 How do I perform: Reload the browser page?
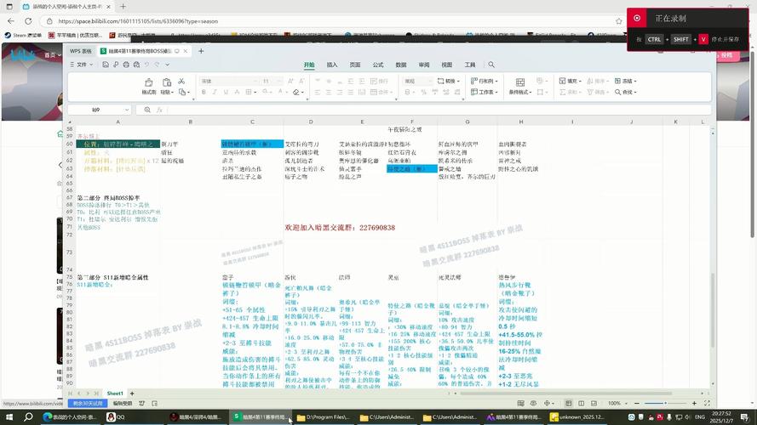tap(28, 21)
